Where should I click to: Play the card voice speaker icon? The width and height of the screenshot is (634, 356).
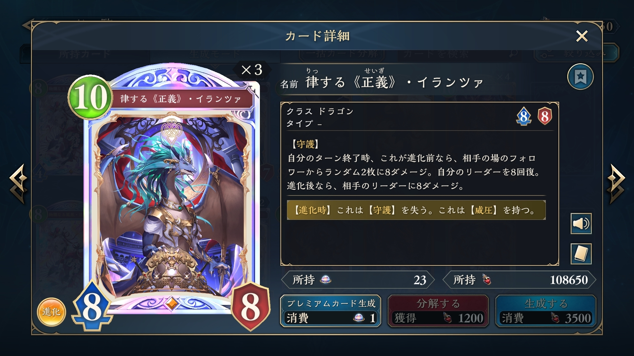pyautogui.click(x=581, y=223)
